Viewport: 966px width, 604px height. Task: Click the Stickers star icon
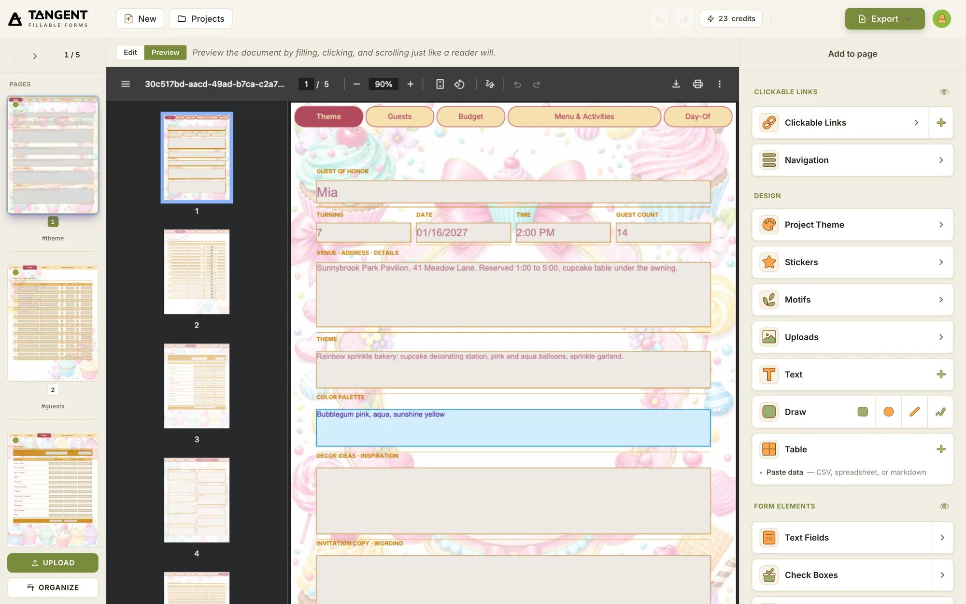point(769,262)
